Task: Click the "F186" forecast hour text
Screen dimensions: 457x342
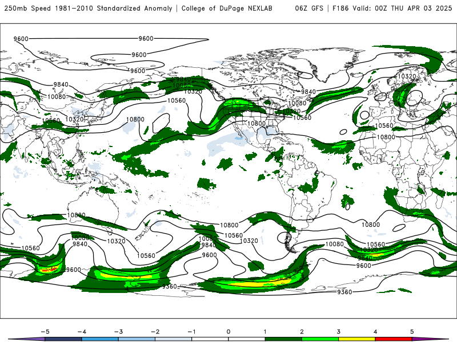Action: [x=340, y=8]
